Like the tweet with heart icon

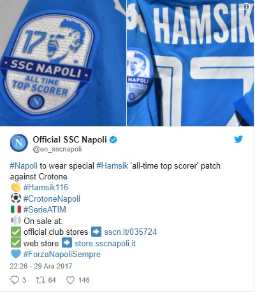click(70, 280)
